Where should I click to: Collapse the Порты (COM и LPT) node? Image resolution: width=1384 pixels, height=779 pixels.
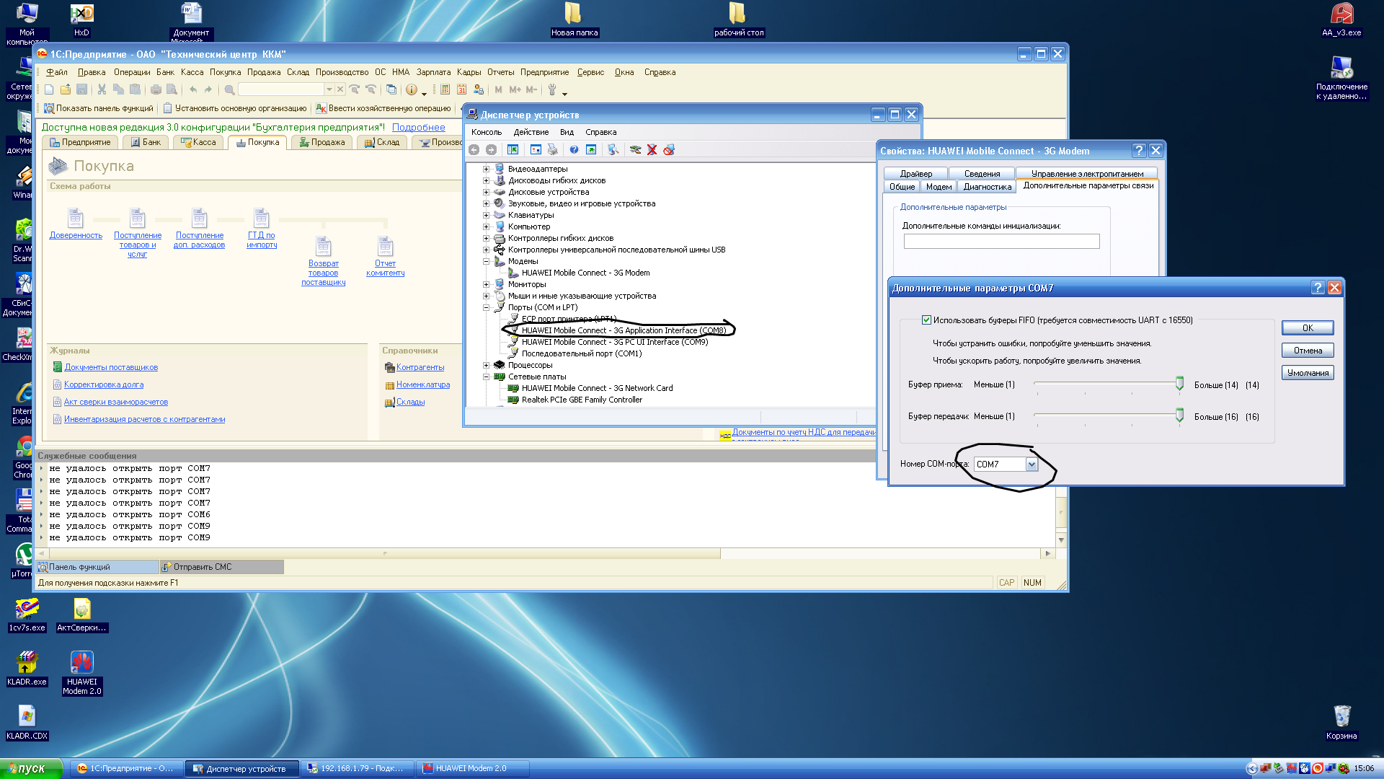click(x=486, y=307)
